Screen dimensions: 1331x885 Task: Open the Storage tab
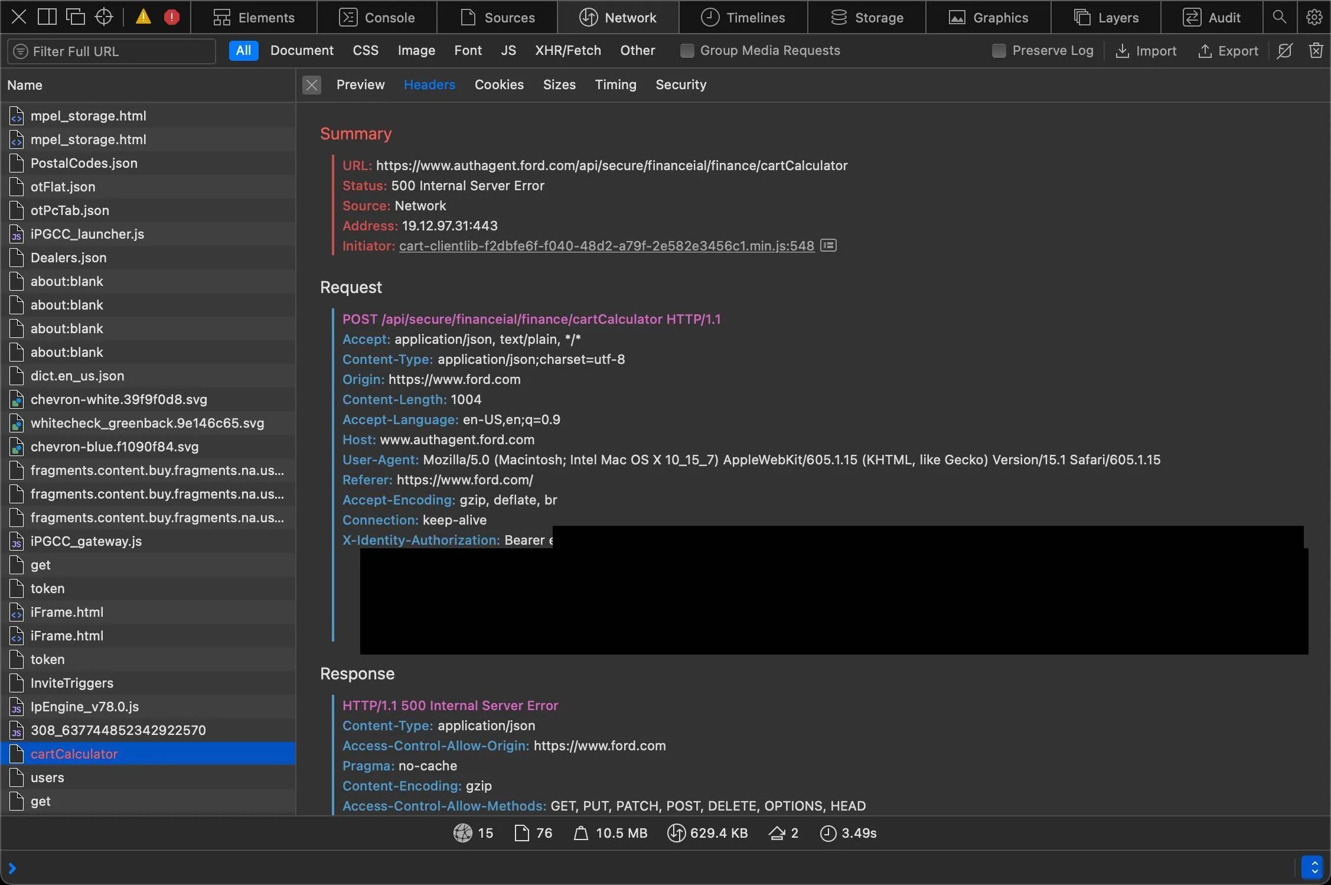tap(867, 17)
